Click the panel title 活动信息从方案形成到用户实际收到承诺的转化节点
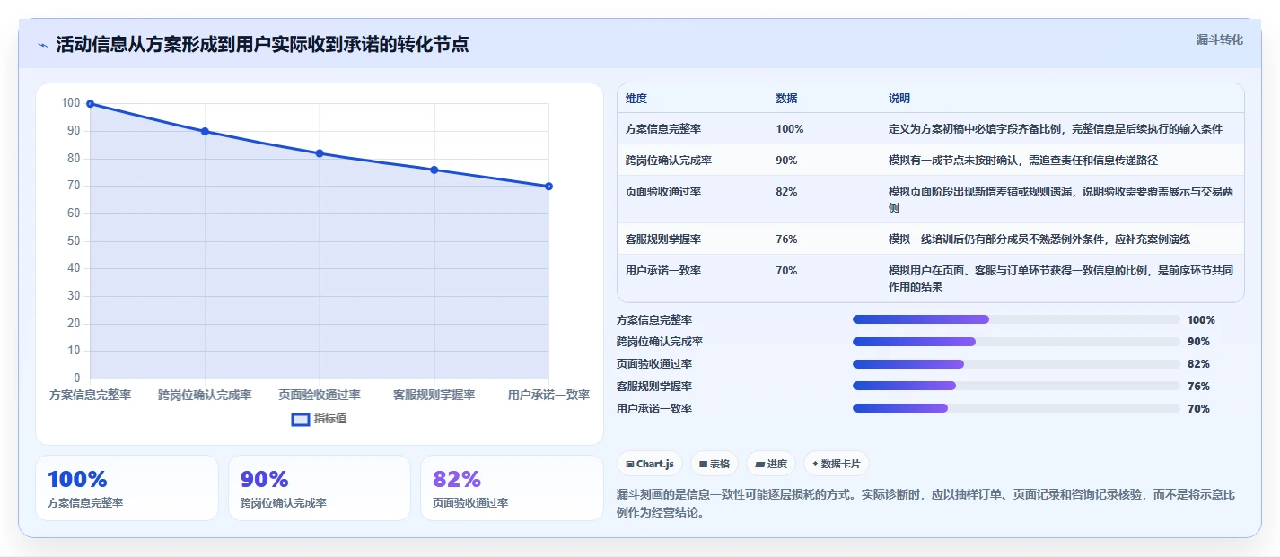This screenshot has width=1280, height=557. 262,45
